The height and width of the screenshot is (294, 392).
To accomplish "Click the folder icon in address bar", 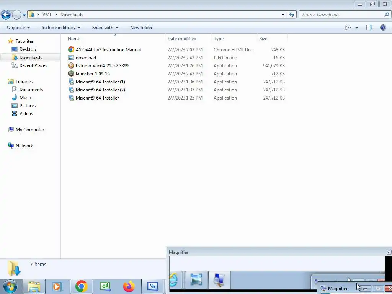I will pos(31,15).
